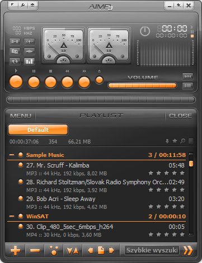Click the orange dot beside Sleep Away
This screenshot has width=202, height=263.
[x=21, y=199]
